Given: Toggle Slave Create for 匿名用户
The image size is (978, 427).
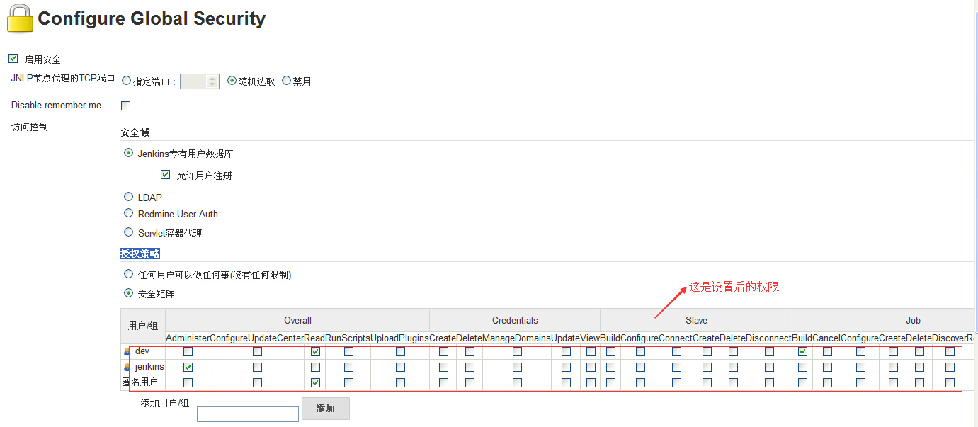Looking at the screenshot, I should [707, 382].
